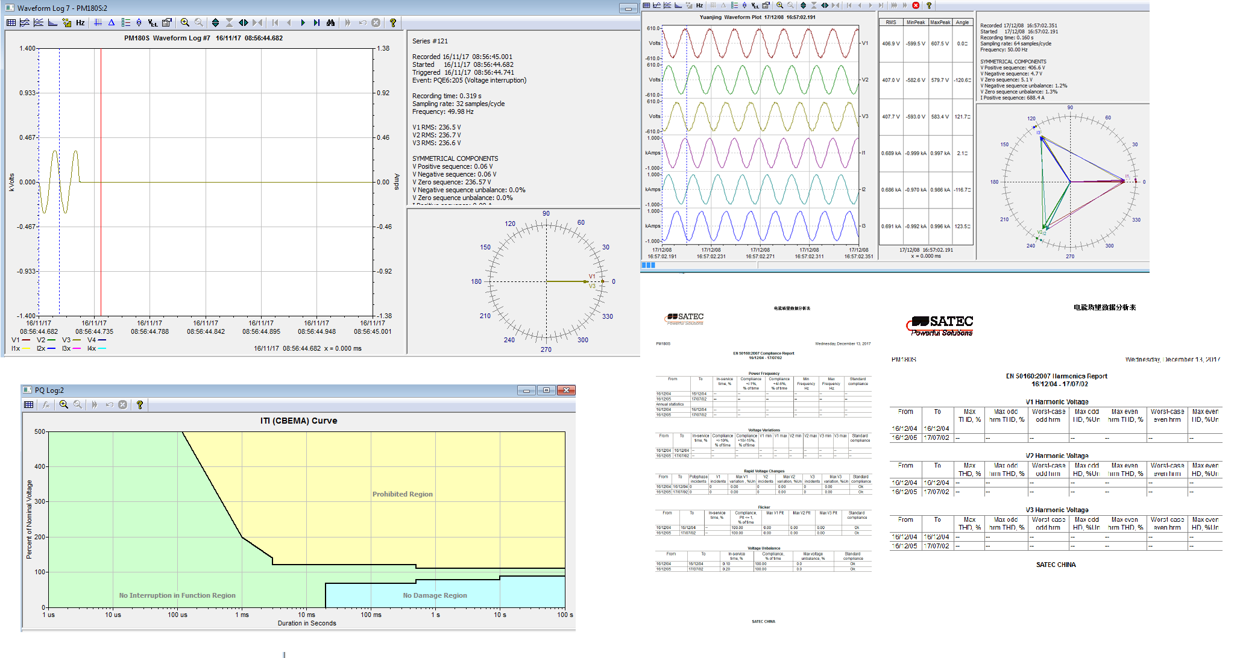Click RMS column header in Yuanjing table

[891, 22]
